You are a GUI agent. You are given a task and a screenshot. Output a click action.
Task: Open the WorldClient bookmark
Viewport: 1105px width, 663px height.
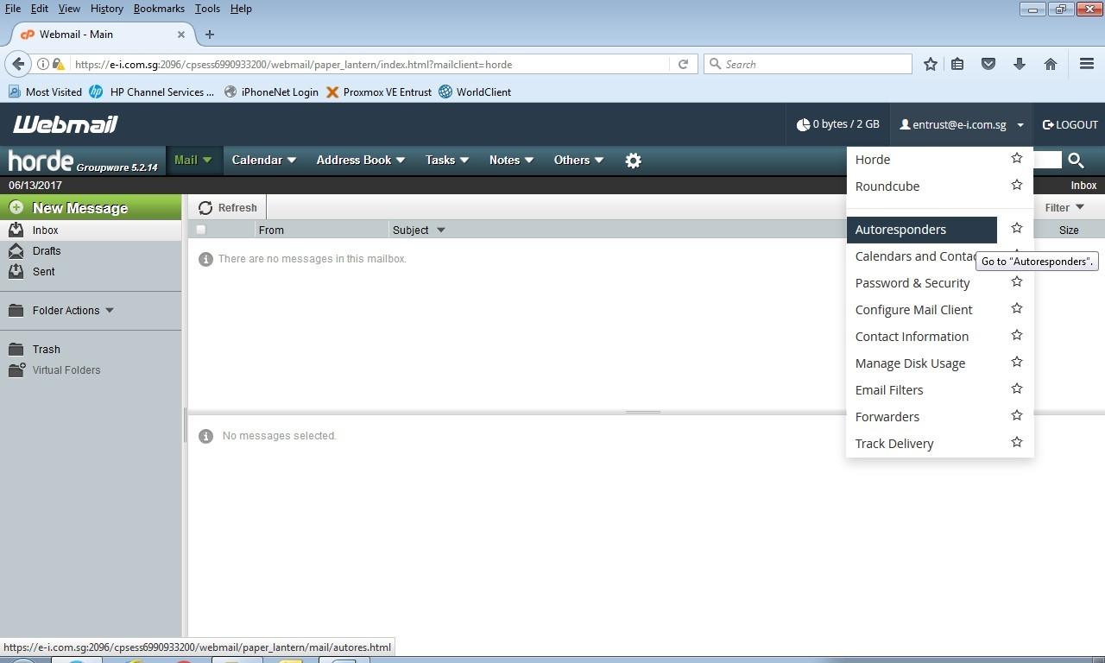pyautogui.click(x=475, y=92)
